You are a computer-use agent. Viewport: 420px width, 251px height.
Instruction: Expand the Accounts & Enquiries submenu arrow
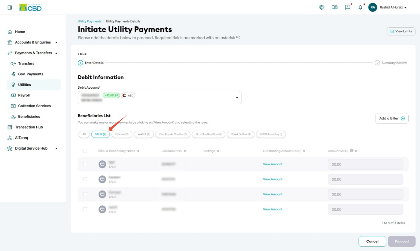(x=56, y=43)
